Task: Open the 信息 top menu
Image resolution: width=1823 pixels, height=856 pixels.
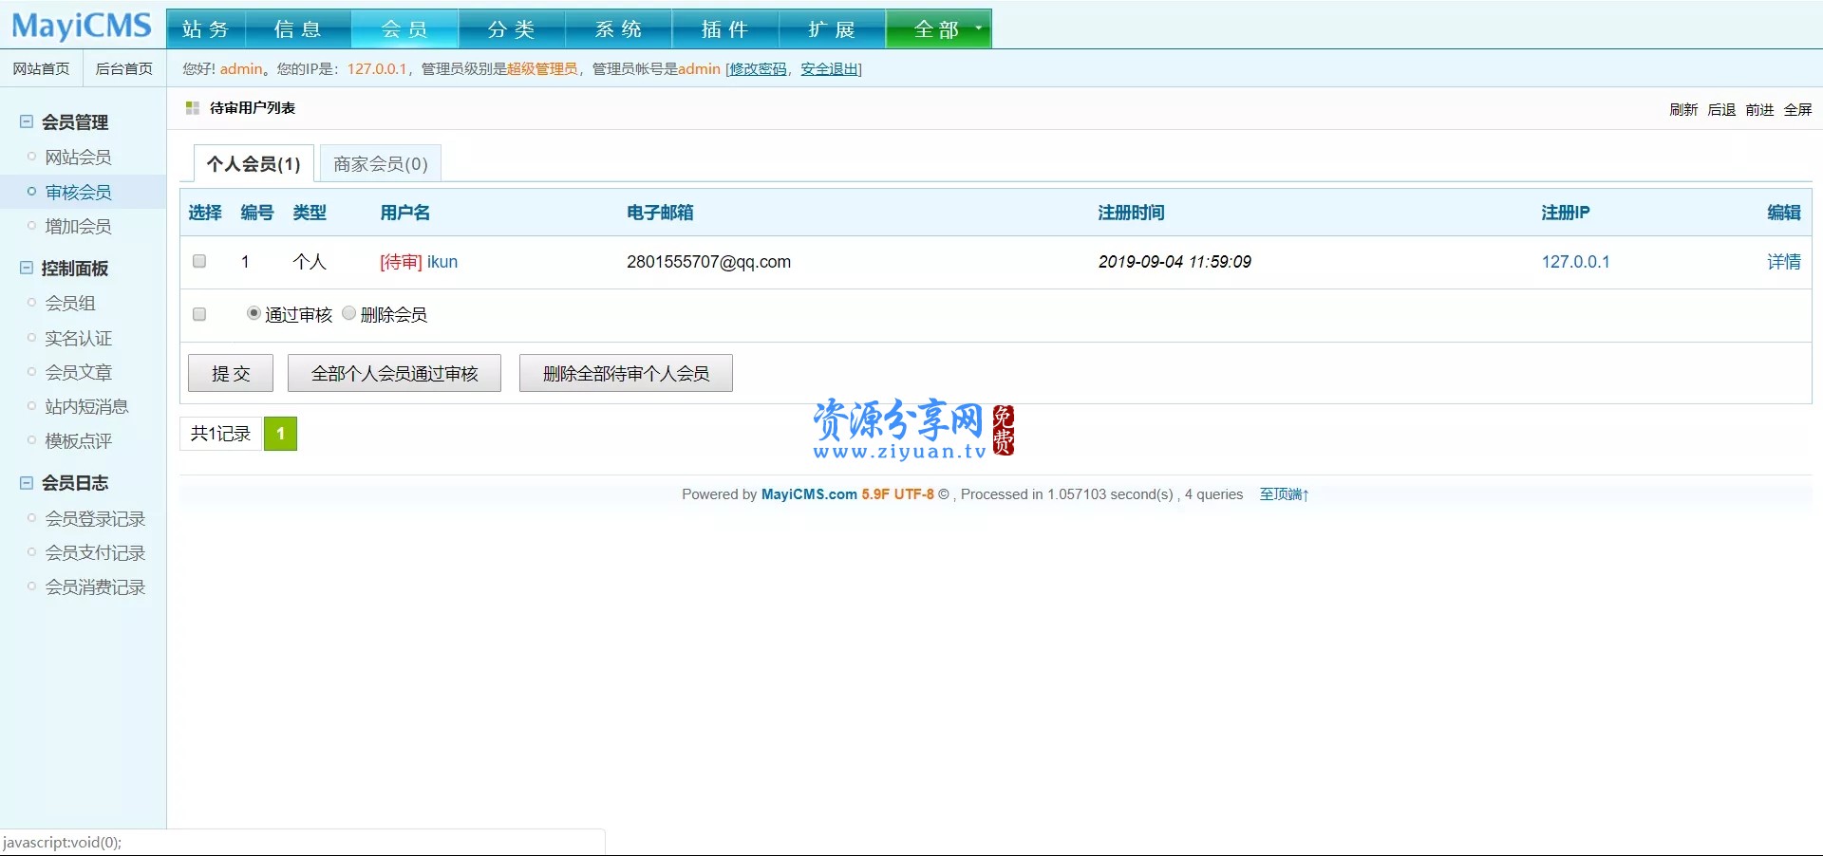Action: pos(298,29)
